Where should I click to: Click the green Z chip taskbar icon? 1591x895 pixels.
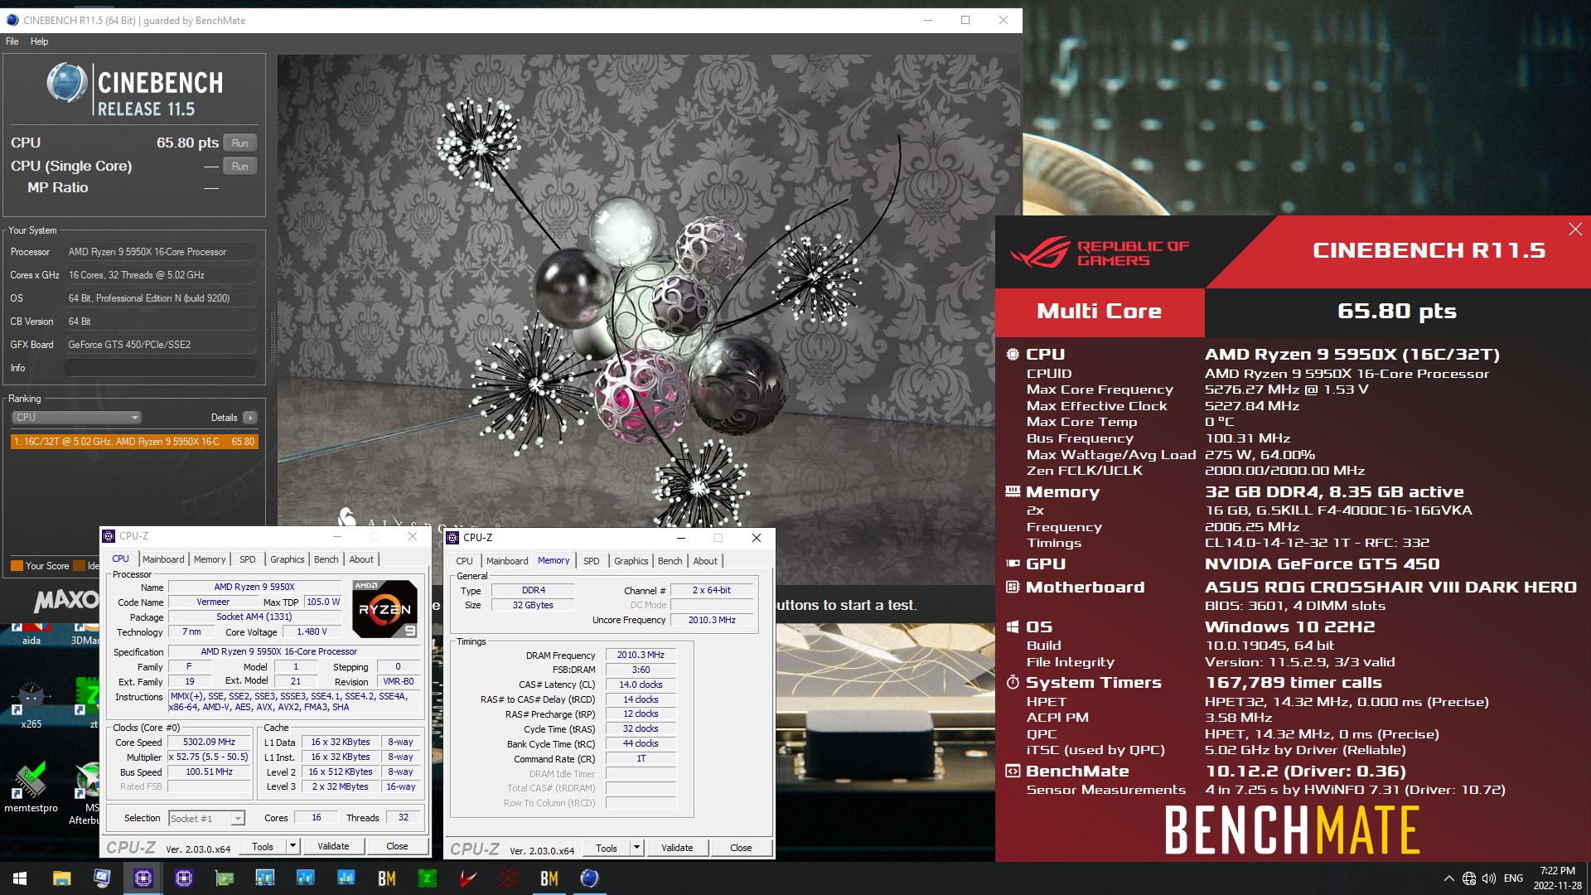(x=427, y=878)
